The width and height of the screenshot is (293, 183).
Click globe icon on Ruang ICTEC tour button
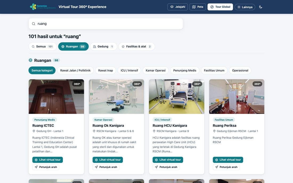36,160
